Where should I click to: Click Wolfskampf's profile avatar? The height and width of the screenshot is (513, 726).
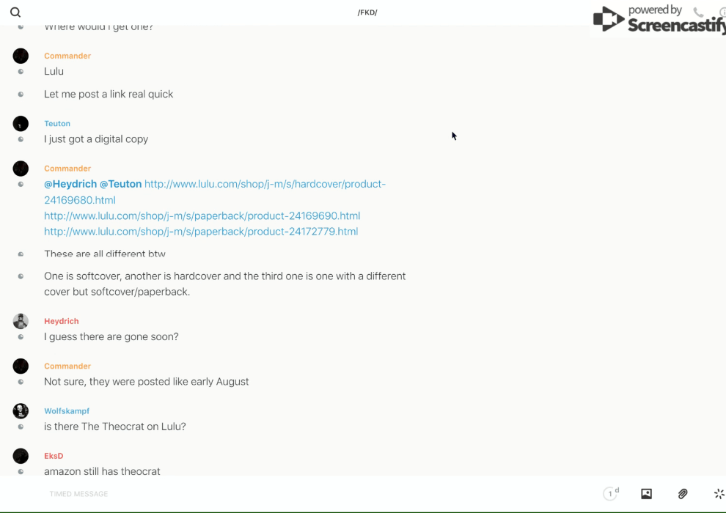(21, 411)
